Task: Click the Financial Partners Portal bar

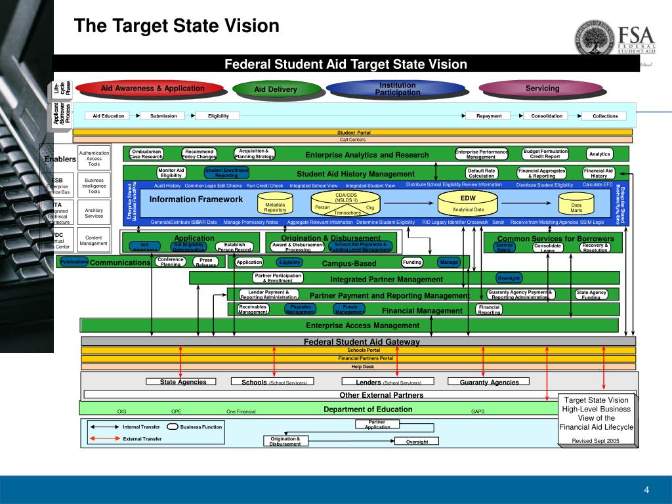Action: click(x=358, y=358)
